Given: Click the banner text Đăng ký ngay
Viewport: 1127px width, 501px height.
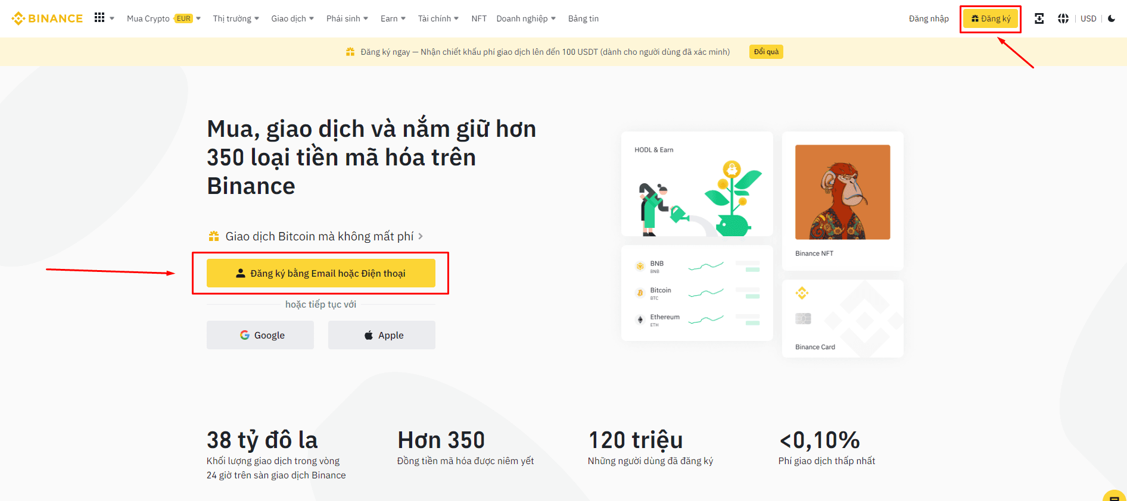Looking at the screenshot, I should pyautogui.click(x=385, y=52).
